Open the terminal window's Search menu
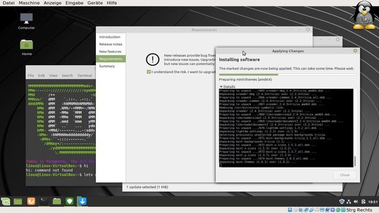The width and height of the screenshot is (379, 213). [67, 76]
